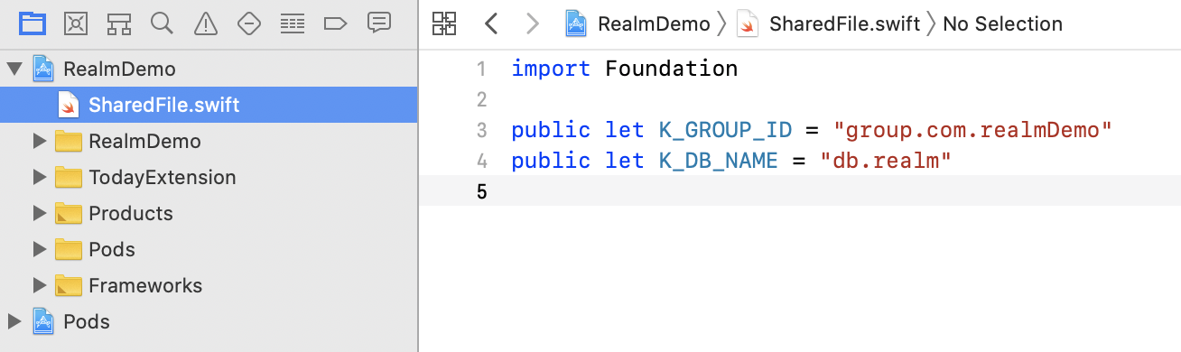
Task: Go forward with the right chevron
Action: pos(533,23)
